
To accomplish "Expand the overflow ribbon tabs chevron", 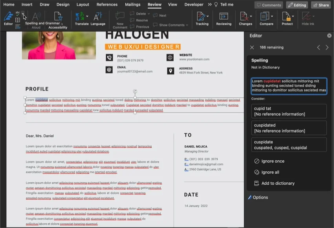I will 210,4.
